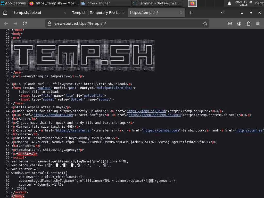The height and width of the screenshot is (198, 264).
Task: Follow the /upload form action link
Action: 44,88
